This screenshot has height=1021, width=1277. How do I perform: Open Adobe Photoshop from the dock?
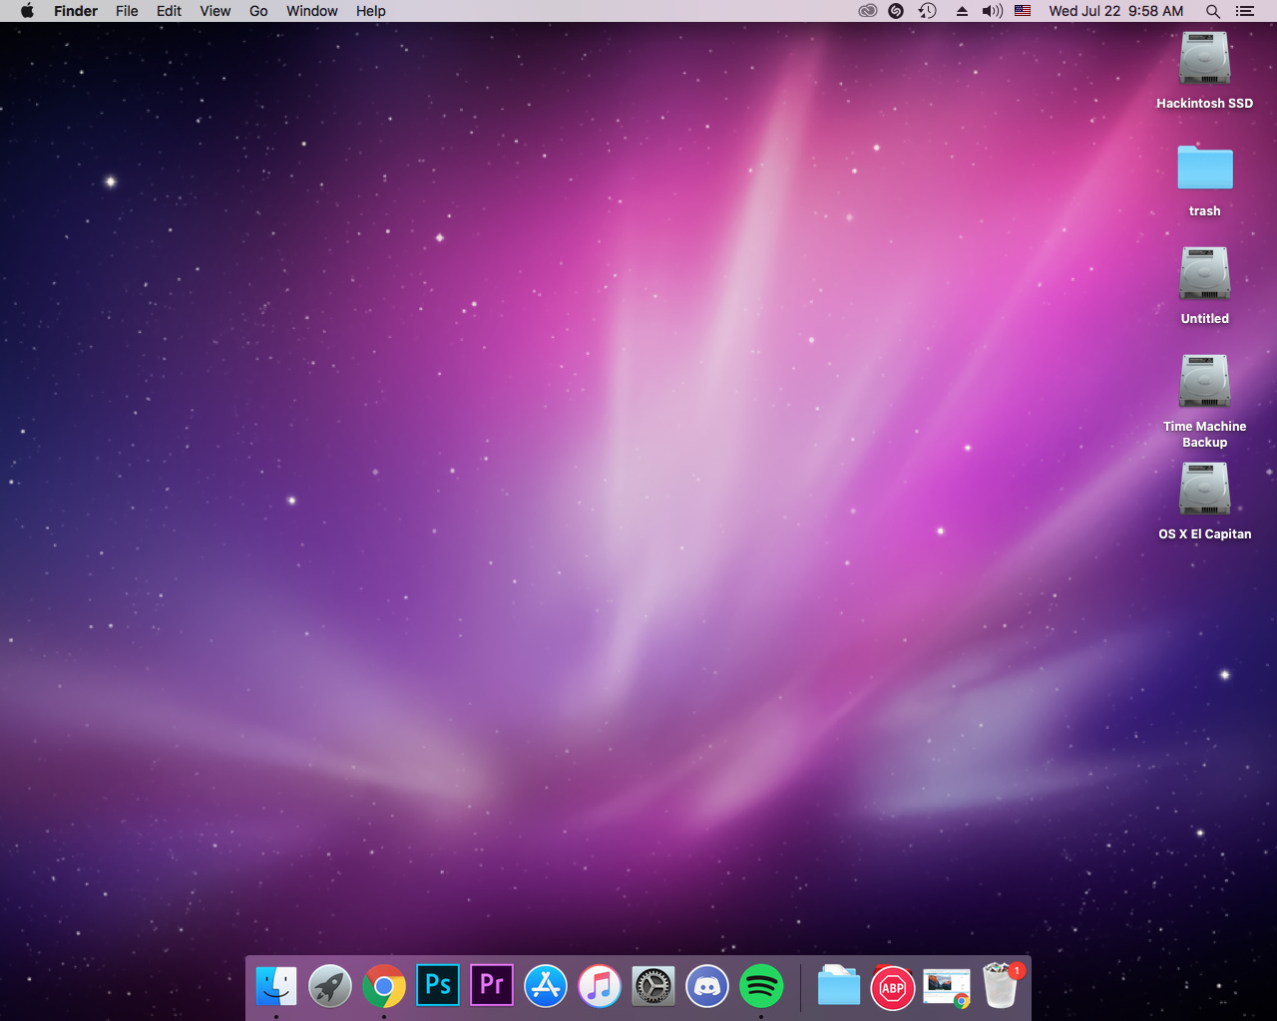pyautogui.click(x=438, y=986)
